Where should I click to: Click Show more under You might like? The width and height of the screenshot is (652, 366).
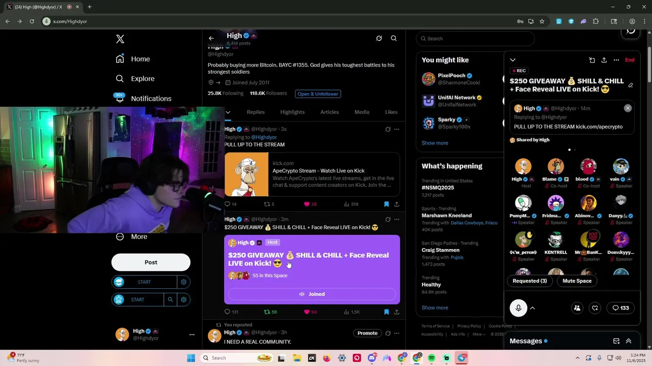[434, 143]
